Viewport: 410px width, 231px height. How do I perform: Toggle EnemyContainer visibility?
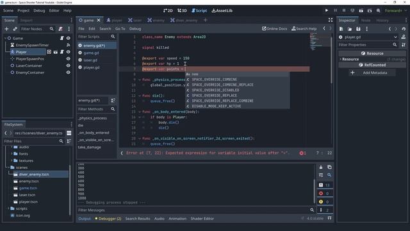click(69, 73)
